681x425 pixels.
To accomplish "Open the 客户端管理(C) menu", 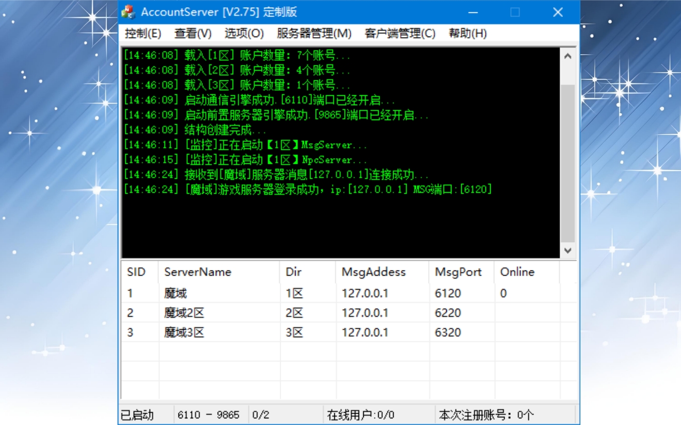I will click(400, 33).
